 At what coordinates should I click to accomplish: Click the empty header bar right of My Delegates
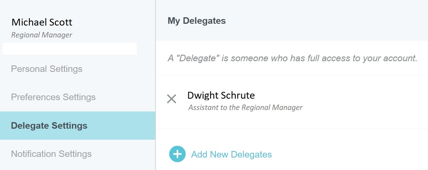tap(328, 21)
